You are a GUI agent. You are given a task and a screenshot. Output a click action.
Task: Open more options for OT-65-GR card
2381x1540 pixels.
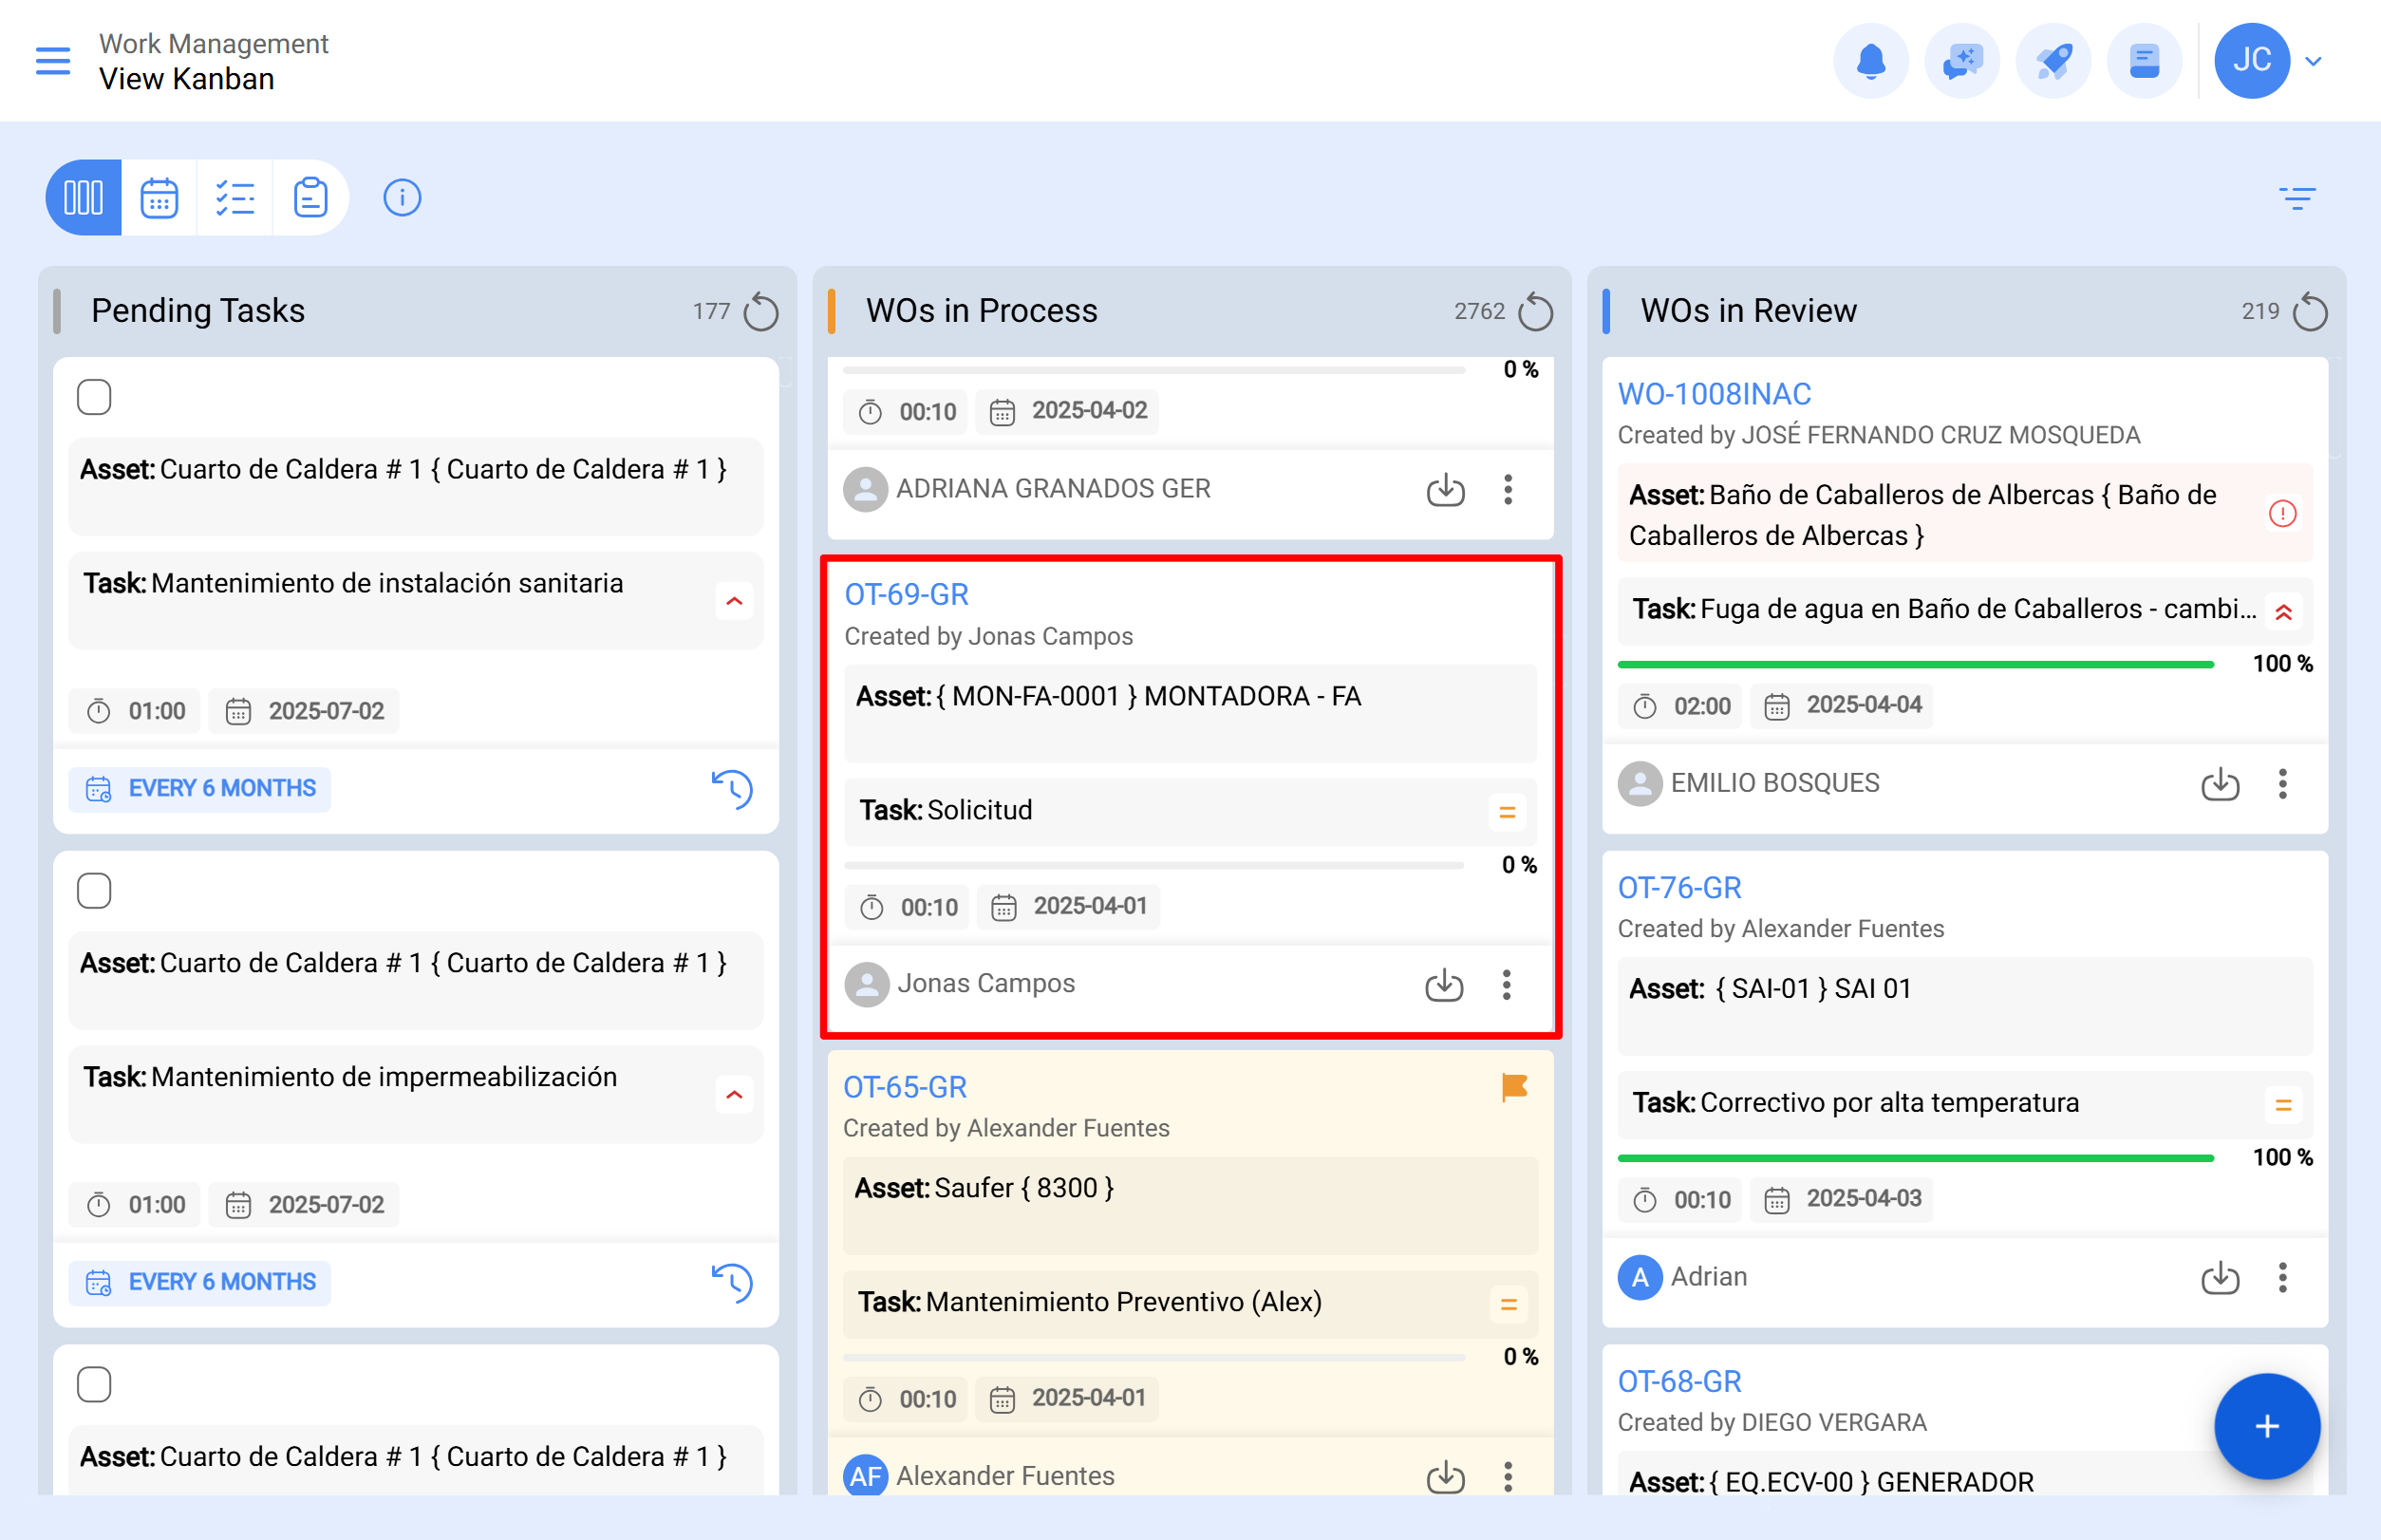point(1508,1477)
